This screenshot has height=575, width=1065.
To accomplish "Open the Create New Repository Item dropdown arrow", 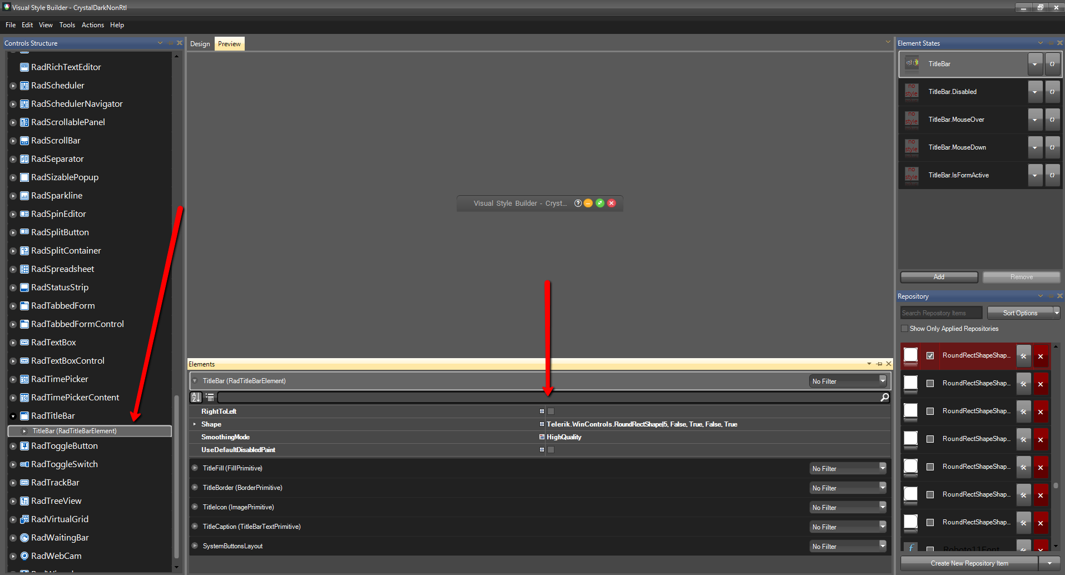I will [1049, 563].
